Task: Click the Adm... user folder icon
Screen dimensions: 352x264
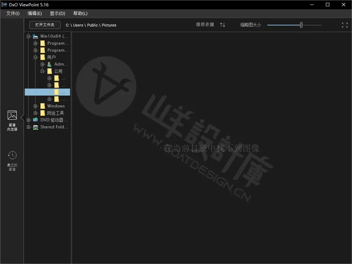Action: (49, 64)
